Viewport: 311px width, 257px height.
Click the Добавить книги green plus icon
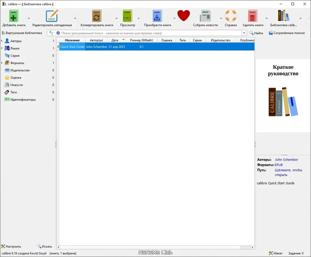[x=14, y=16]
